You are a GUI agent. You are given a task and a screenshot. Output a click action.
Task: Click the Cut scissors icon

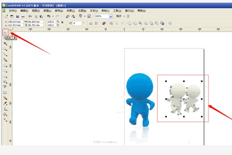pyautogui.click(x=30, y=16)
